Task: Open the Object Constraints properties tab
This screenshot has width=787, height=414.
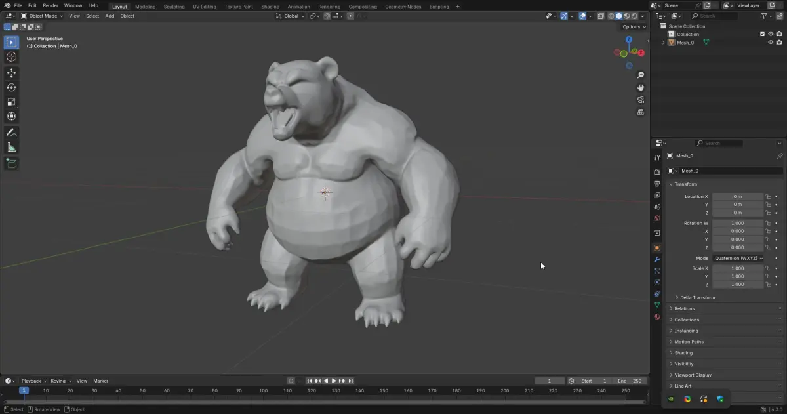Action: pos(656,294)
